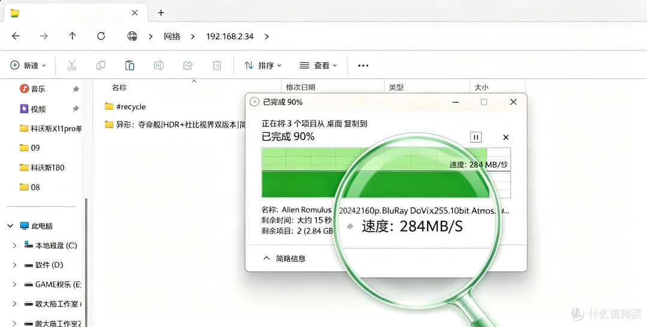Image resolution: width=647 pixels, height=327 pixels.
Task: Select GAME娱乐 (E:) drive
Action: pos(52,284)
